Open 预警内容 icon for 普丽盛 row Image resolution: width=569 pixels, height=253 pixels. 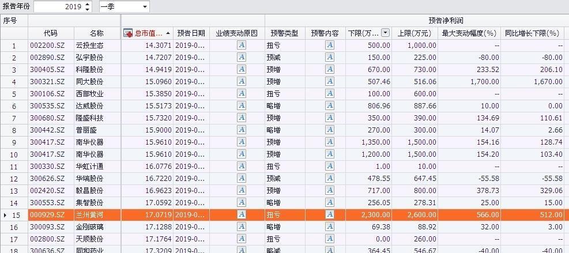[x=330, y=130]
